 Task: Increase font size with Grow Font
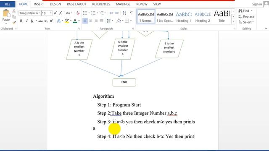pos(55,13)
